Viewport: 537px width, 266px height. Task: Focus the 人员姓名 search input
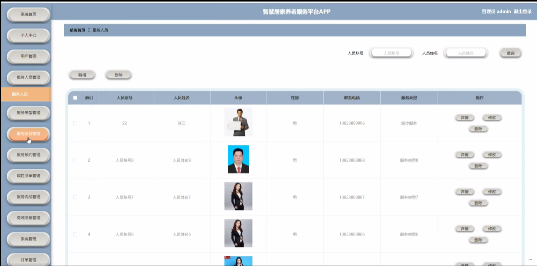click(466, 53)
